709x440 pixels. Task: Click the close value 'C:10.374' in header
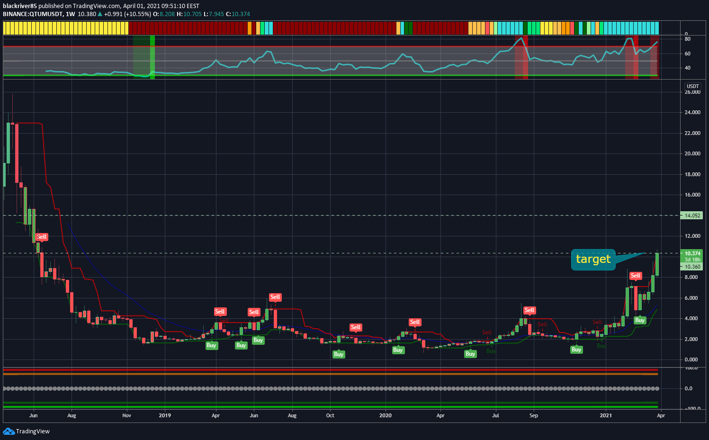coord(238,14)
